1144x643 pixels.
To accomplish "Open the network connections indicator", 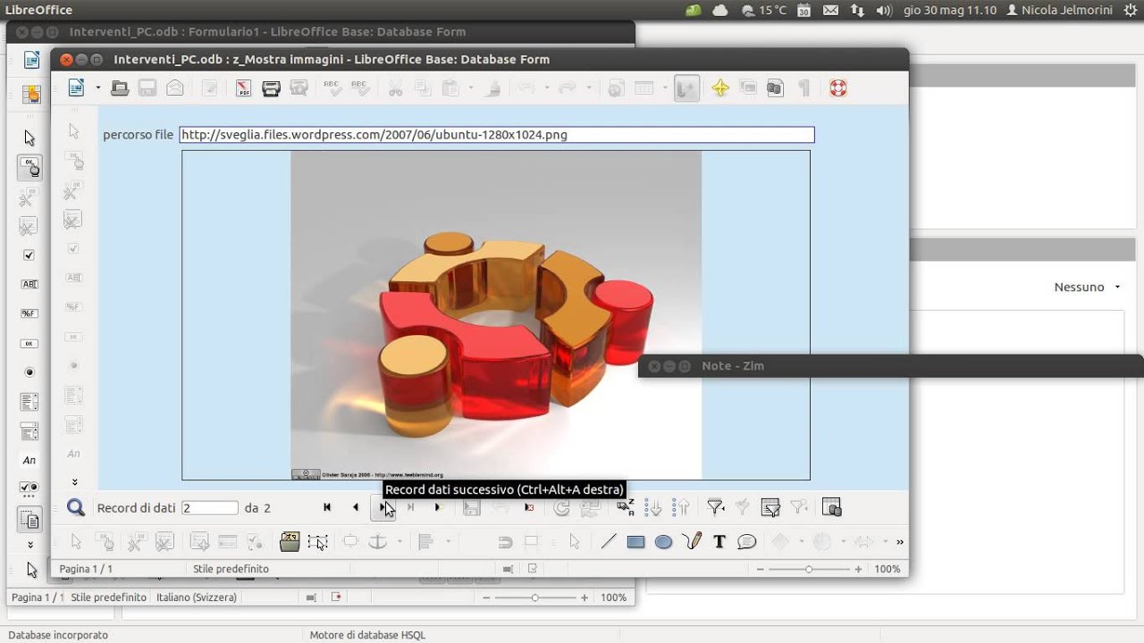I will [x=857, y=11].
